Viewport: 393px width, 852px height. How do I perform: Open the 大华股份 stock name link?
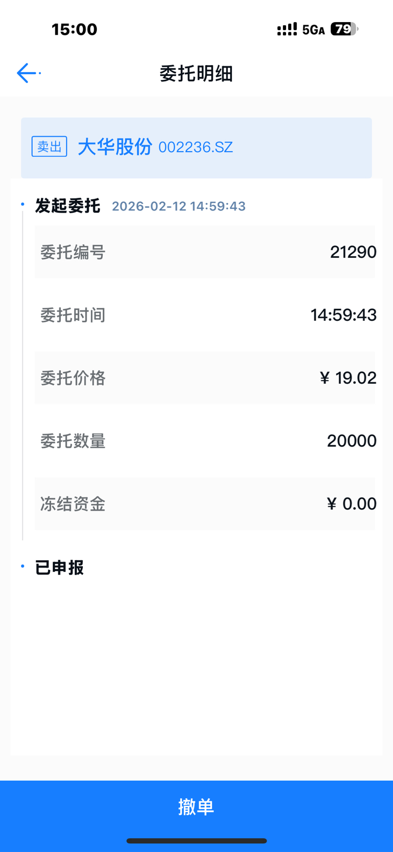115,147
